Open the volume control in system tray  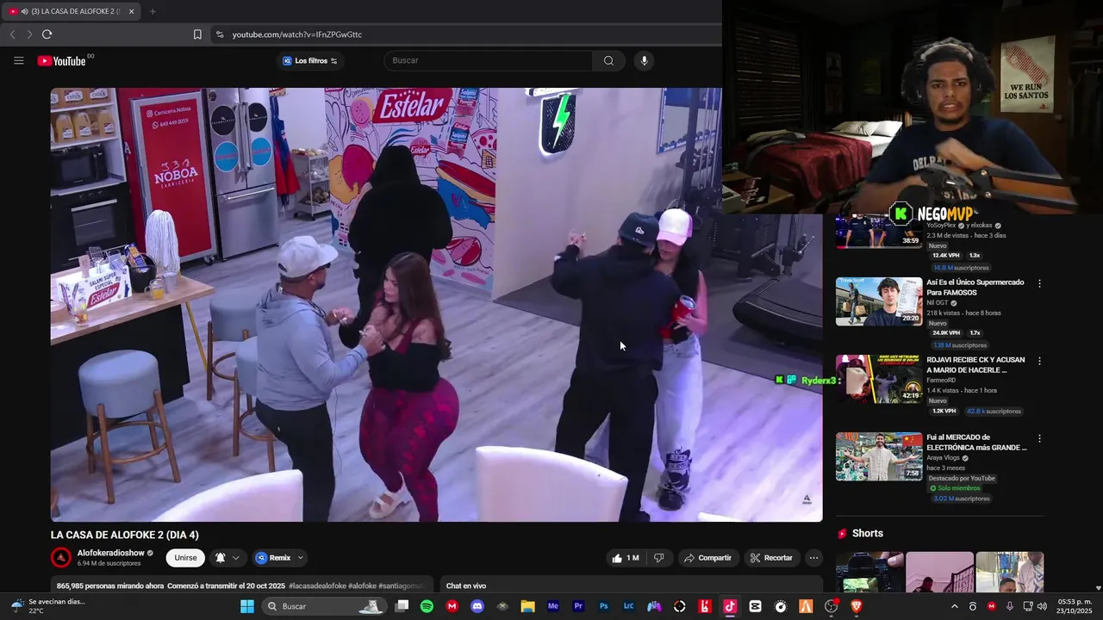point(1042,606)
